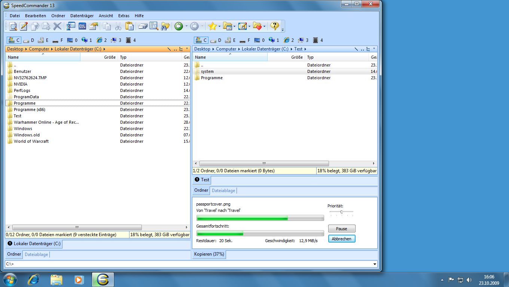
Task: Sort right panel by Typ column
Action: pos(336,57)
